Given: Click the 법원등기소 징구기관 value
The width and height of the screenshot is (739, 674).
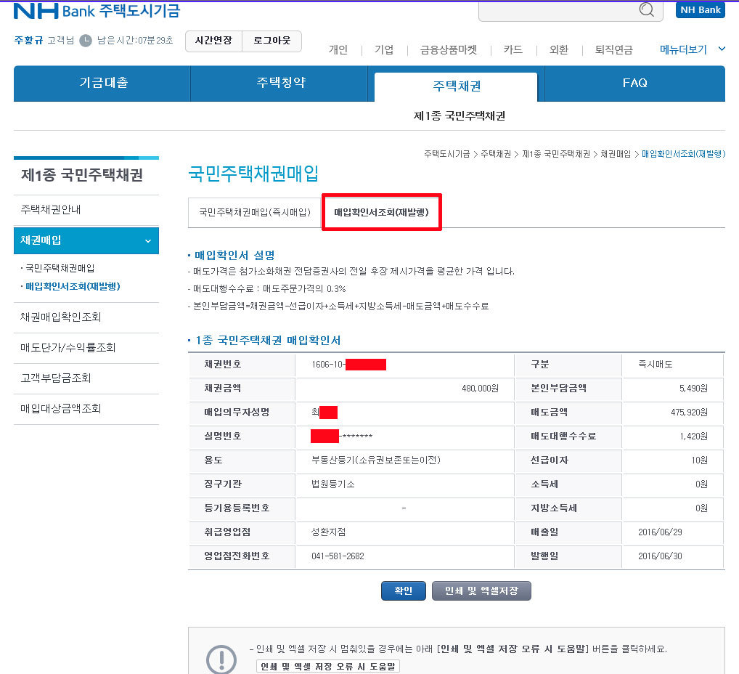Looking at the screenshot, I should click(x=332, y=484).
